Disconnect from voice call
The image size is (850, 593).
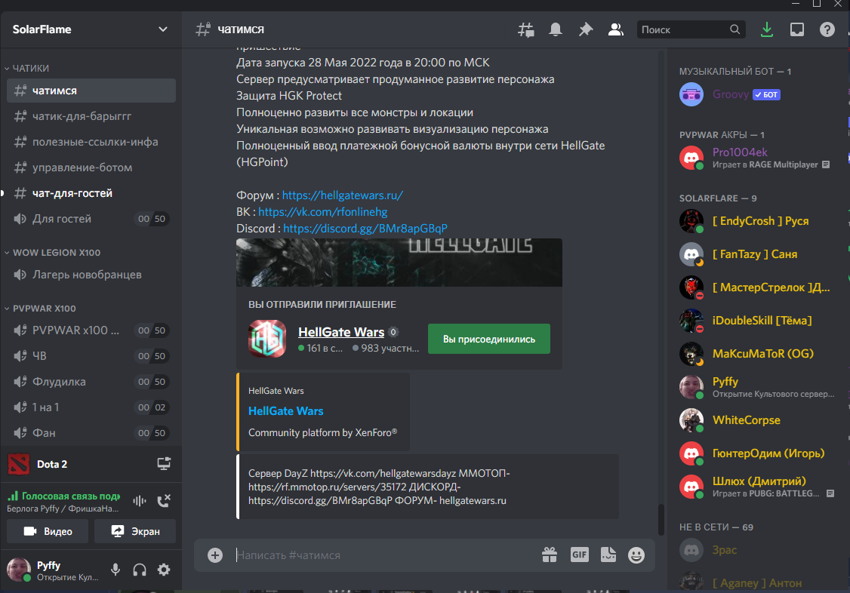click(164, 501)
